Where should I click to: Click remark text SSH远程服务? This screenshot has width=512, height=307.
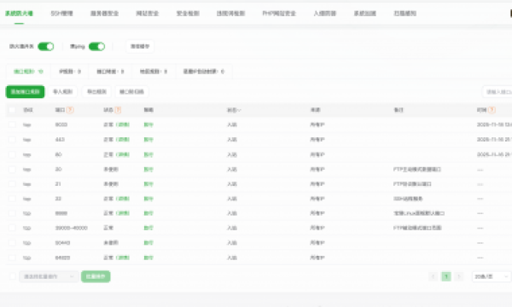pos(408,199)
